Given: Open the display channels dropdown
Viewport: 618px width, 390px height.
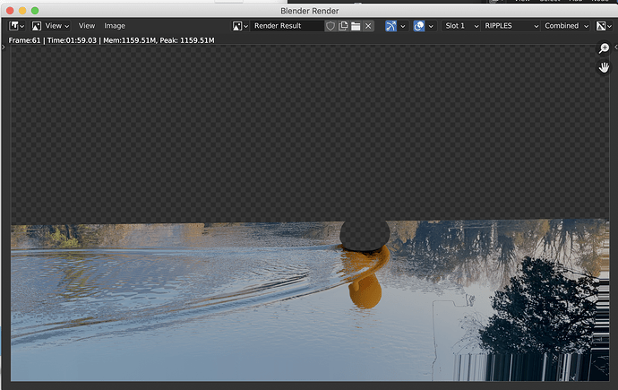Looking at the screenshot, I should pyautogui.click(x=604, y=26).
